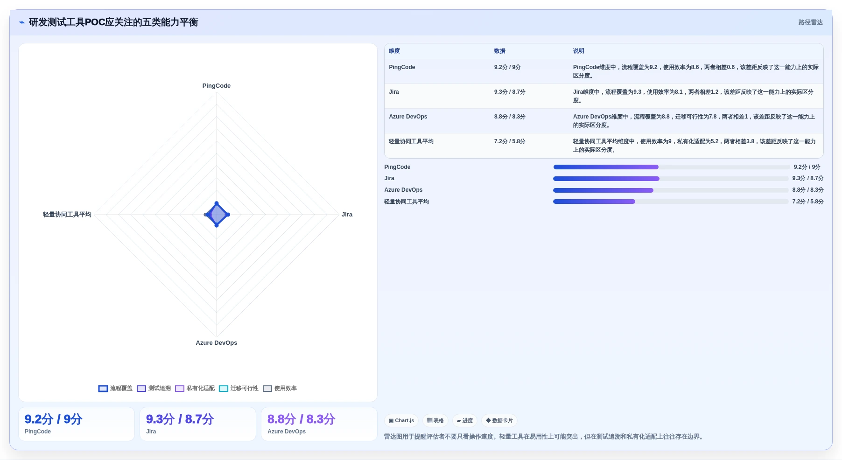
Task: Click the Chart.js tag
Action: (401, 420)
